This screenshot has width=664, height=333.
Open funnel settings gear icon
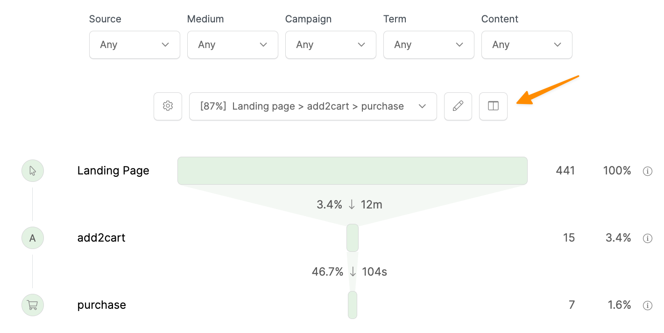click(168, 106)
